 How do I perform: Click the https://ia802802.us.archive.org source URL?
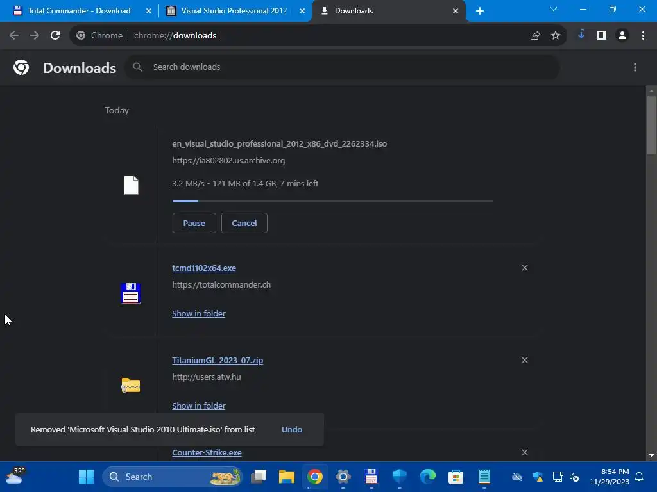[x=228, y=160]
